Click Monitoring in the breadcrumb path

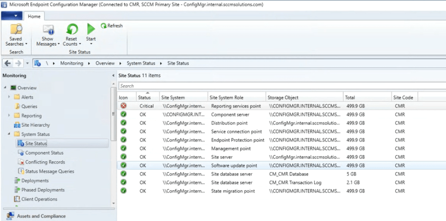pyautogui.click(x=71, y=63)
